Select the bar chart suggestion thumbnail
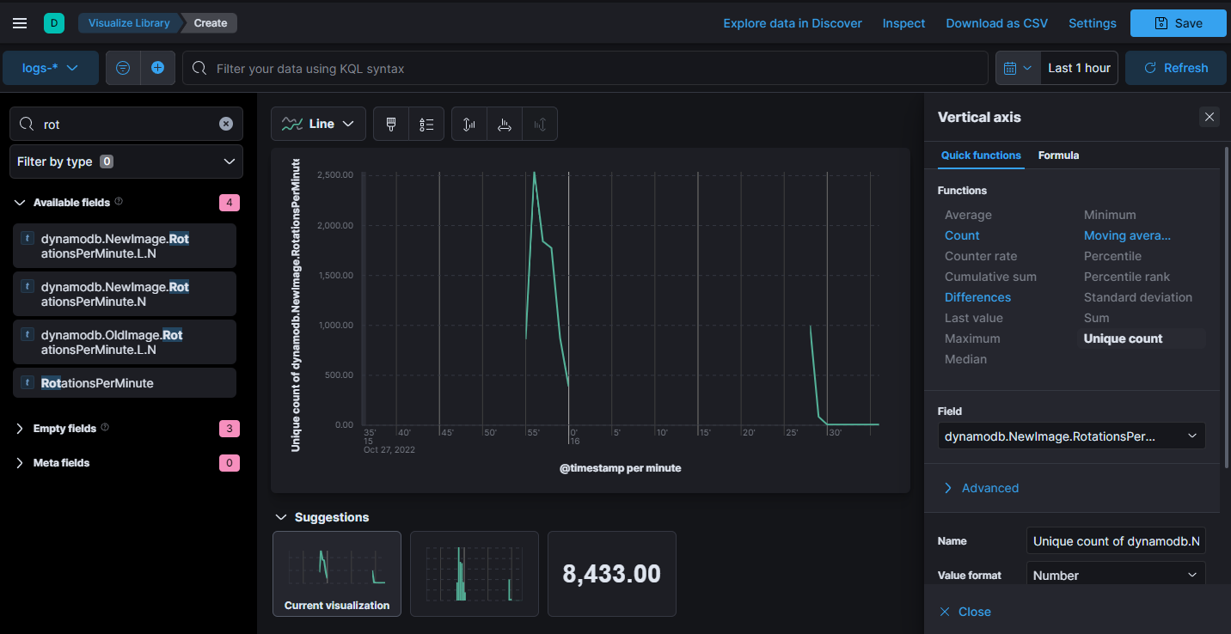This screenshot has height=634, width=1231. 475,574
